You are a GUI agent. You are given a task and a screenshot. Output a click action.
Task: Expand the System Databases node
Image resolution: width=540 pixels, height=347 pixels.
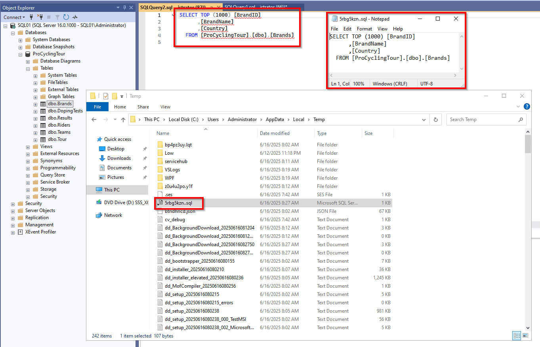pos(20,40)
